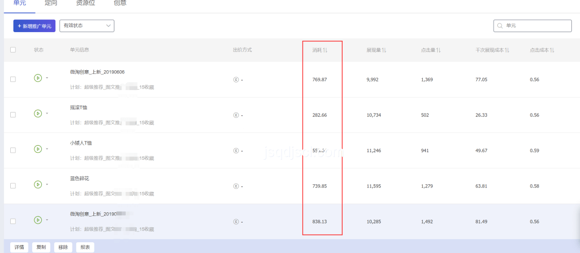Click status play icon for 摇滚T恤
The image size is (580, 253).
point(38,114)
